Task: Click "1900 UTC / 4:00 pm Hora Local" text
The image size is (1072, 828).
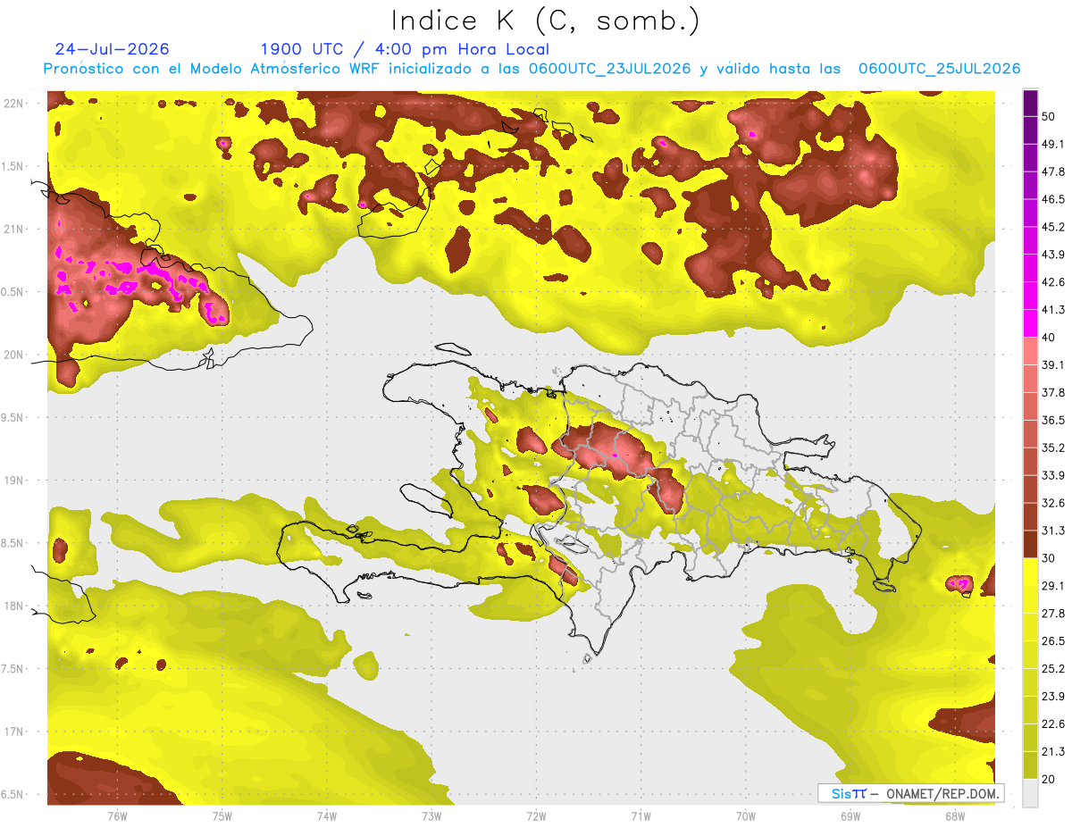Action: pos(405,49)
